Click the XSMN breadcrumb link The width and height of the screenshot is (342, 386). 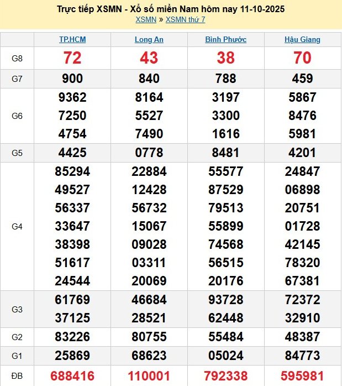tap(146, 20)
